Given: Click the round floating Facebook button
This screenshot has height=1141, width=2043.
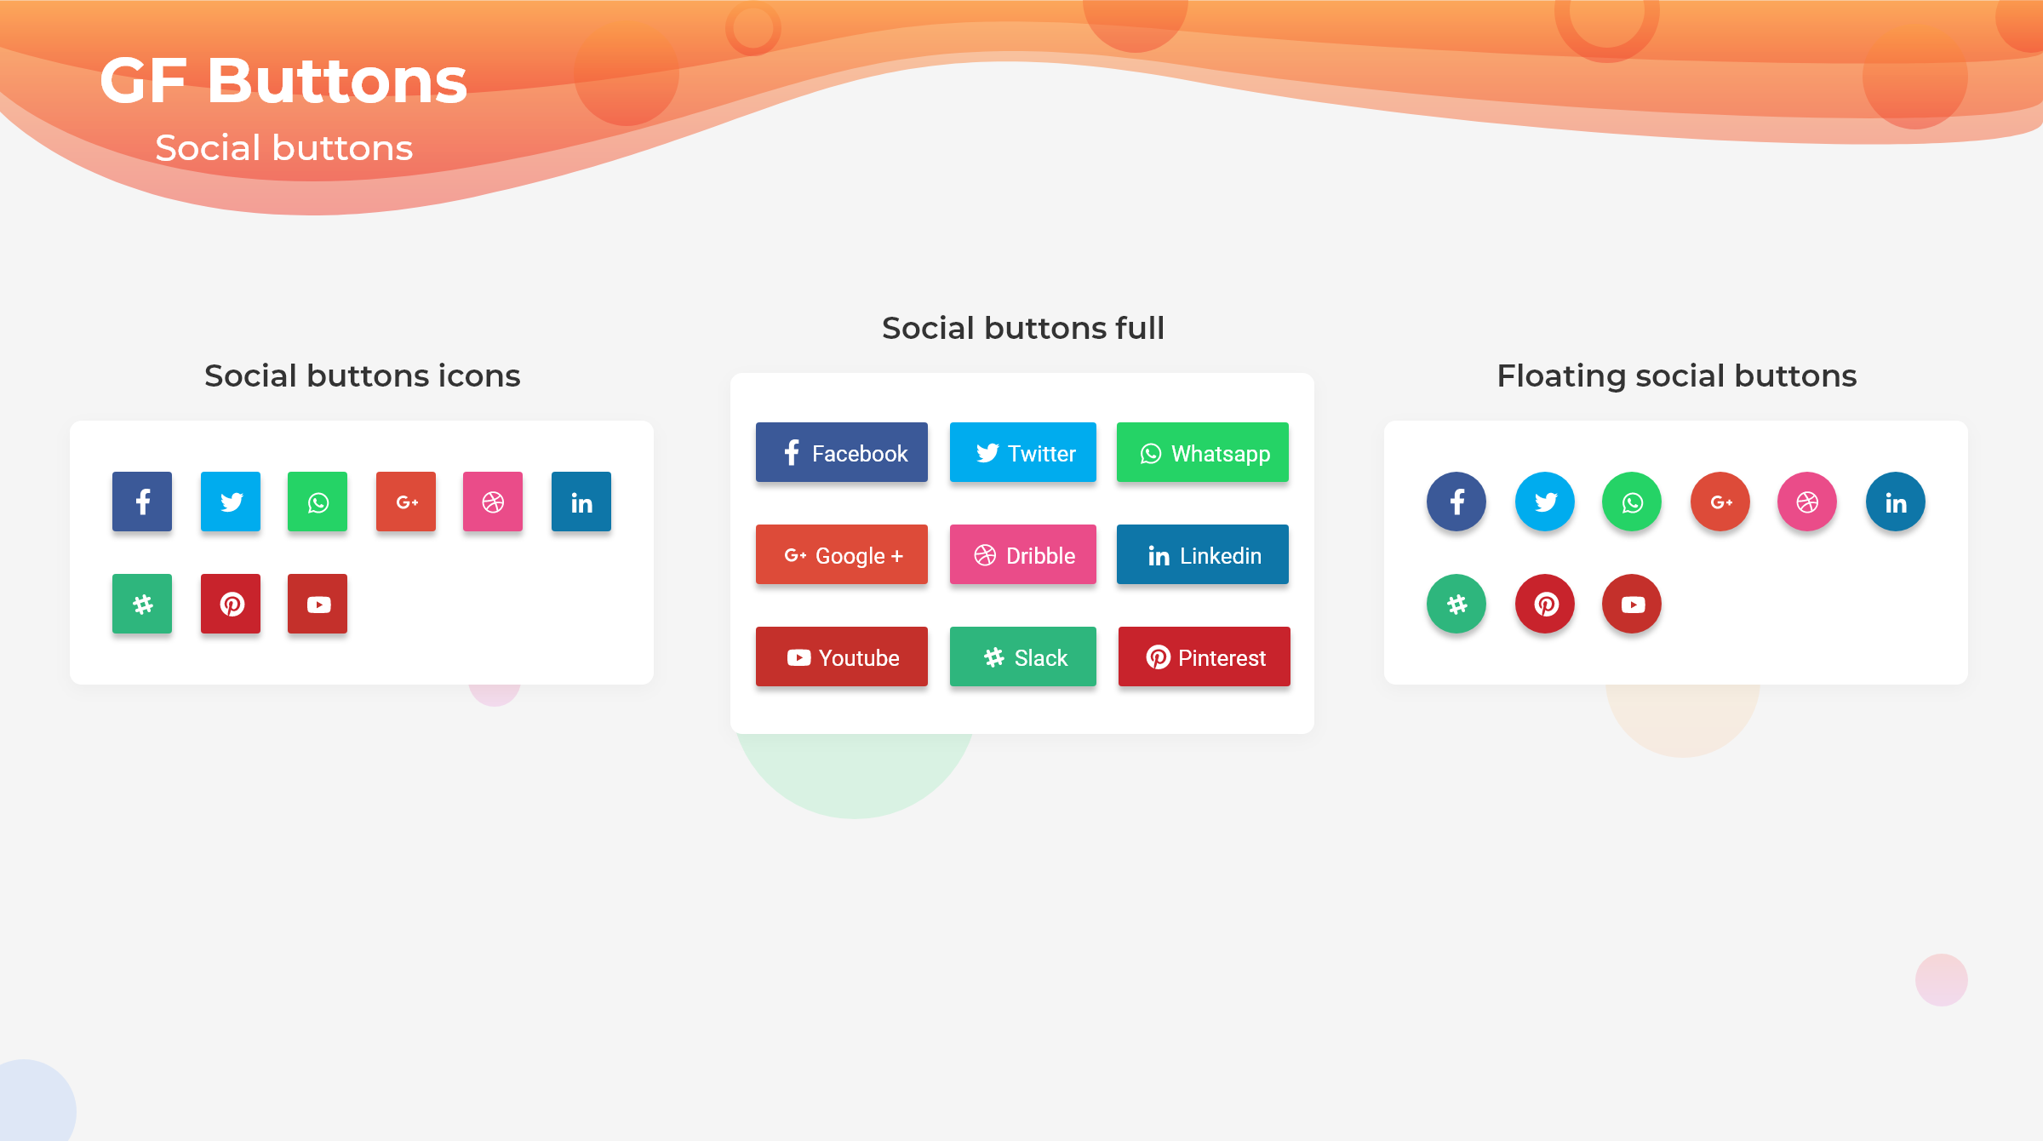Looking at the screenshot, I should 1456,502.
